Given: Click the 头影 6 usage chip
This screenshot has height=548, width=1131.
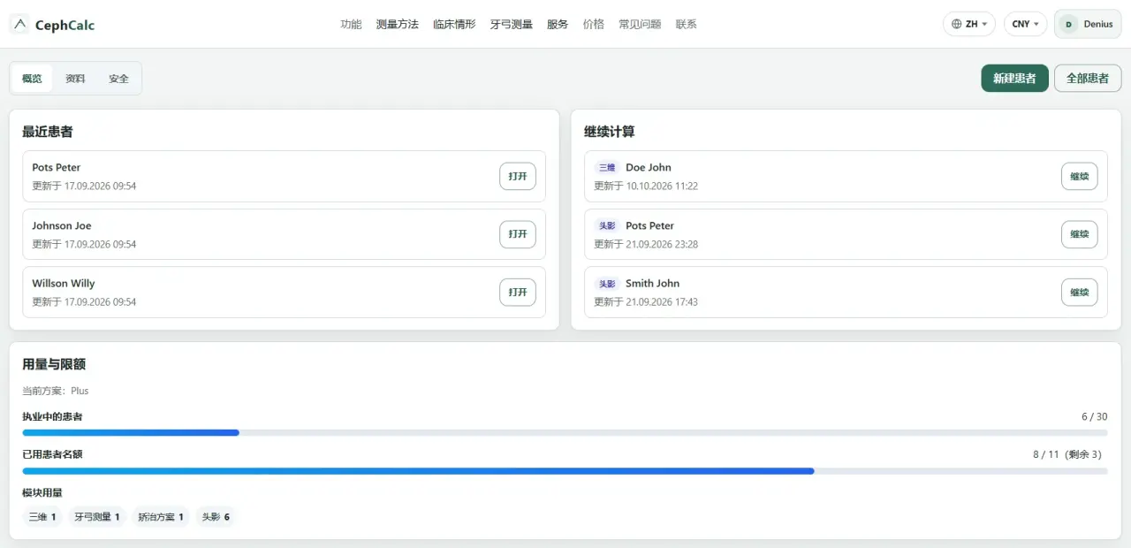Looking at the screenshot, I should (216, 517).
